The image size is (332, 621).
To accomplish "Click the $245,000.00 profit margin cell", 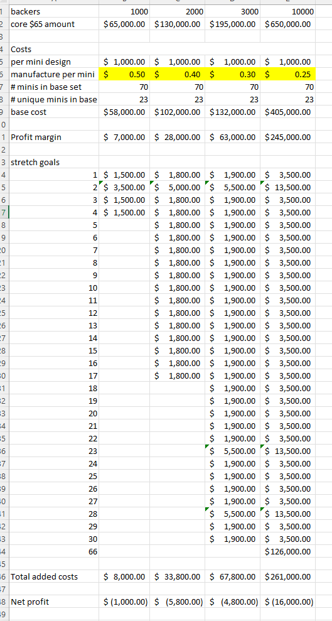I will tap(287, 138).
